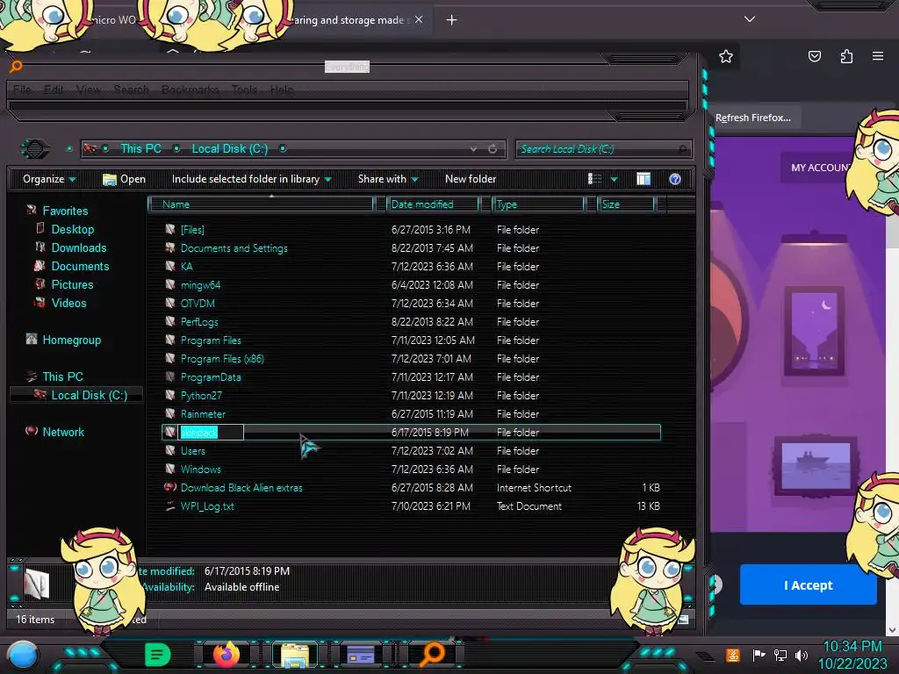The width and height of the screenshot is (899, 674).
Task: Select the Users folder row
Action: [x=411, y=451]
